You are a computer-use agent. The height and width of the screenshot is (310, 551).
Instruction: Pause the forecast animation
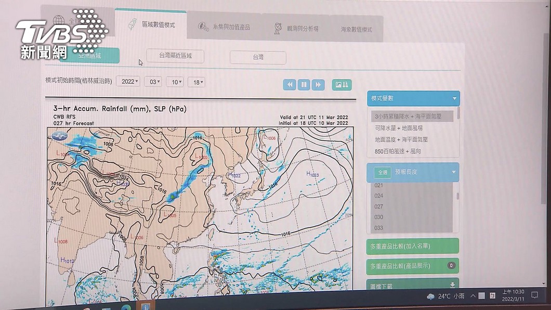point(304,85)
